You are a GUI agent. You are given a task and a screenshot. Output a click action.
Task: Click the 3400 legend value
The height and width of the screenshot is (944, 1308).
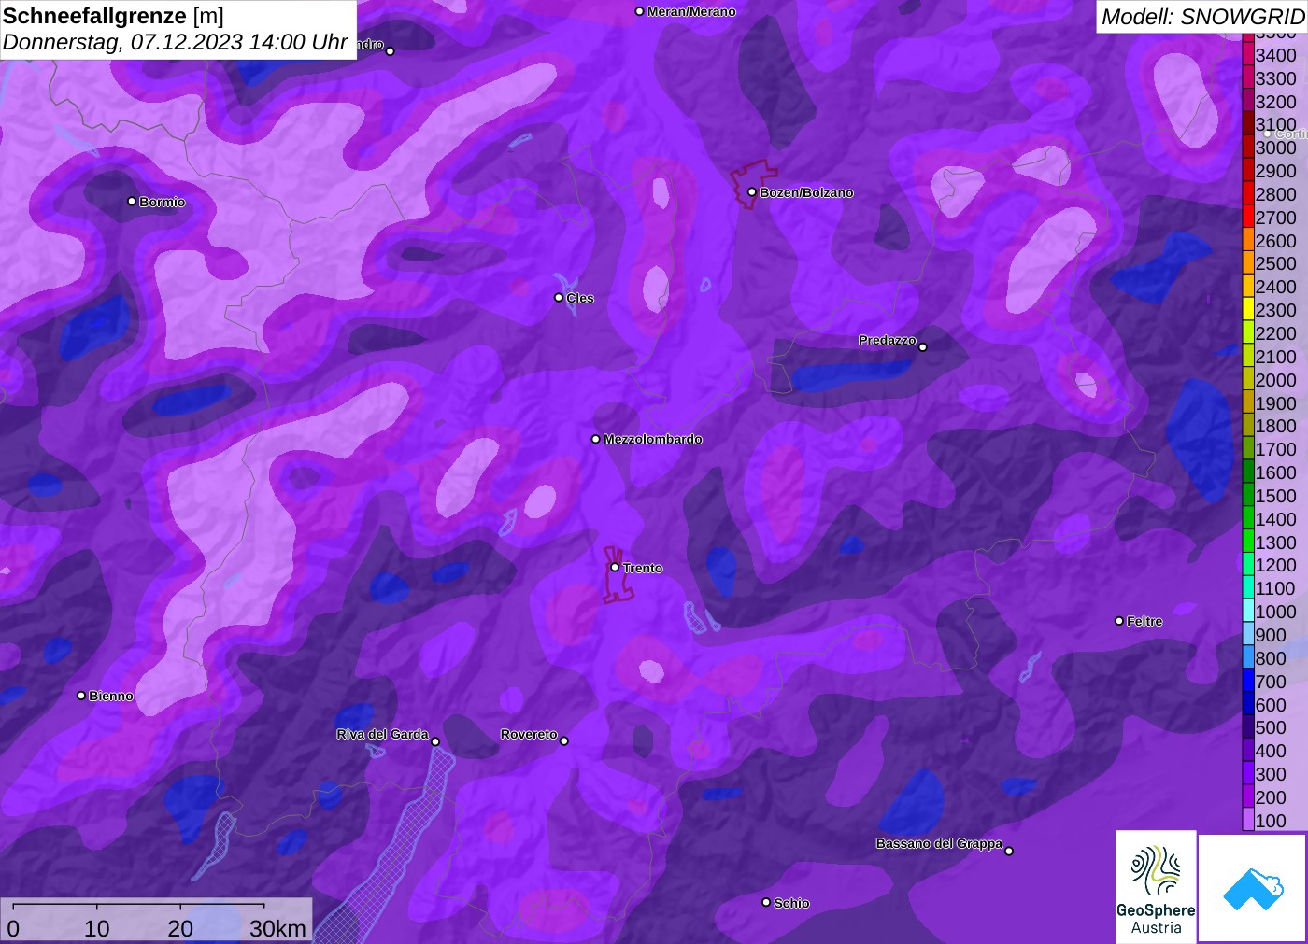pyautogui.click(x=1276, y=55)
